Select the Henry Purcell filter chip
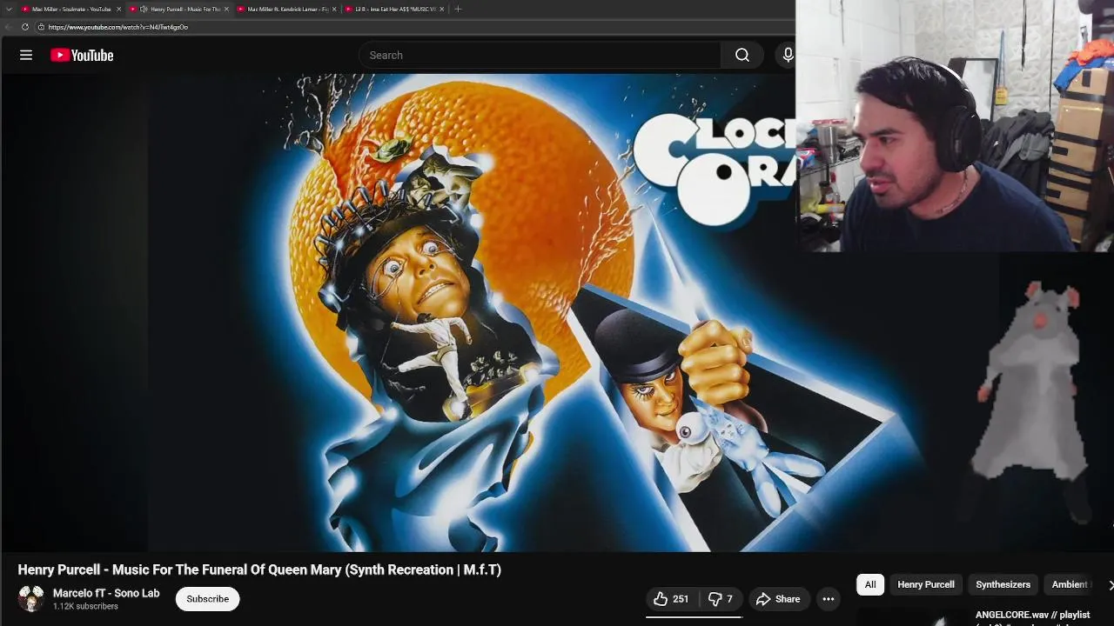 [x=926, y=584]
